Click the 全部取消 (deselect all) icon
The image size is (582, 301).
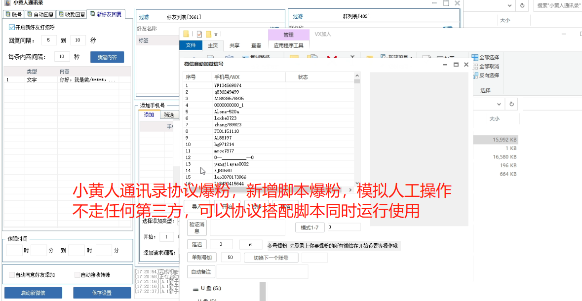[x=474, y=67]
